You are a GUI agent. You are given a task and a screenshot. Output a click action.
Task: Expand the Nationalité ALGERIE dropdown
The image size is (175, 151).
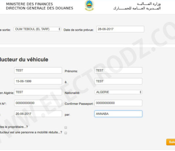pos(118,92)
